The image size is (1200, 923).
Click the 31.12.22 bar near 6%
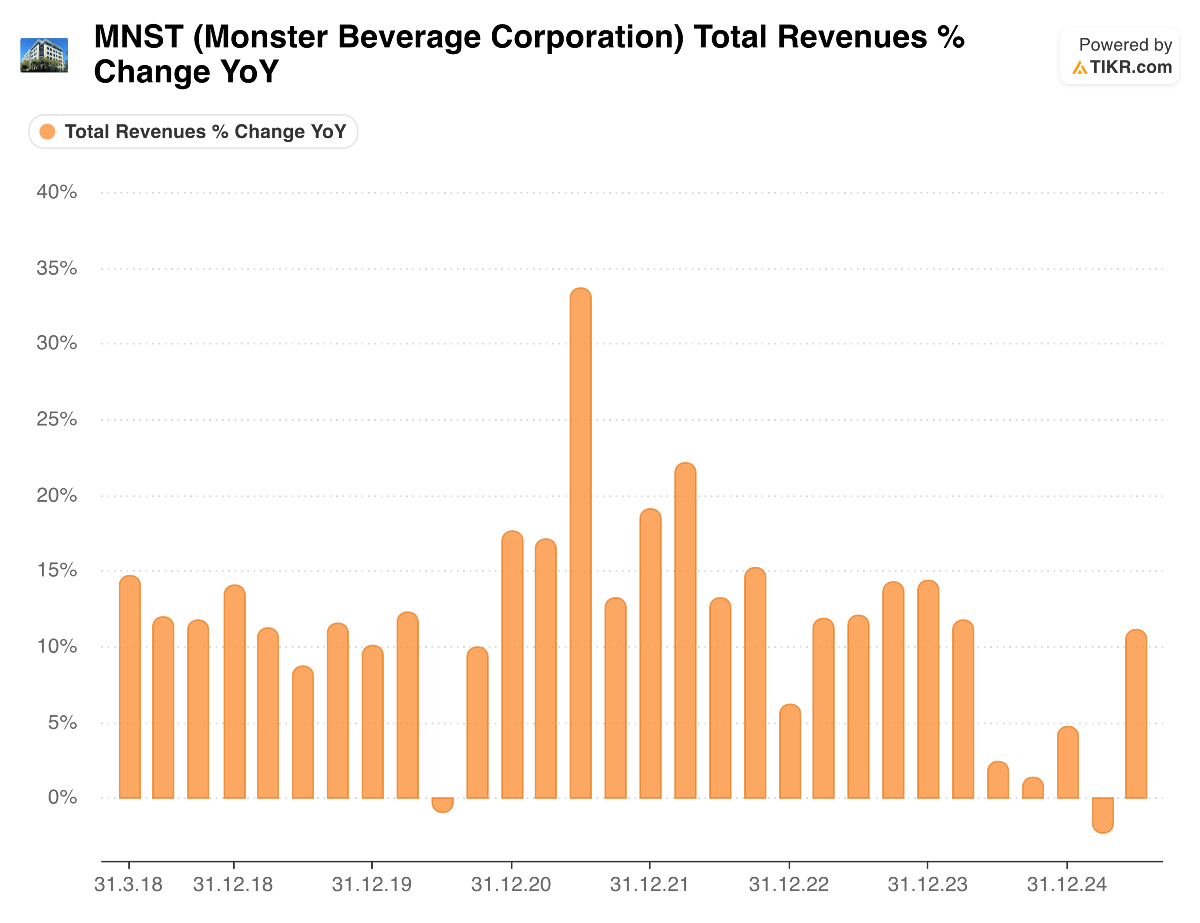(790, 751)
